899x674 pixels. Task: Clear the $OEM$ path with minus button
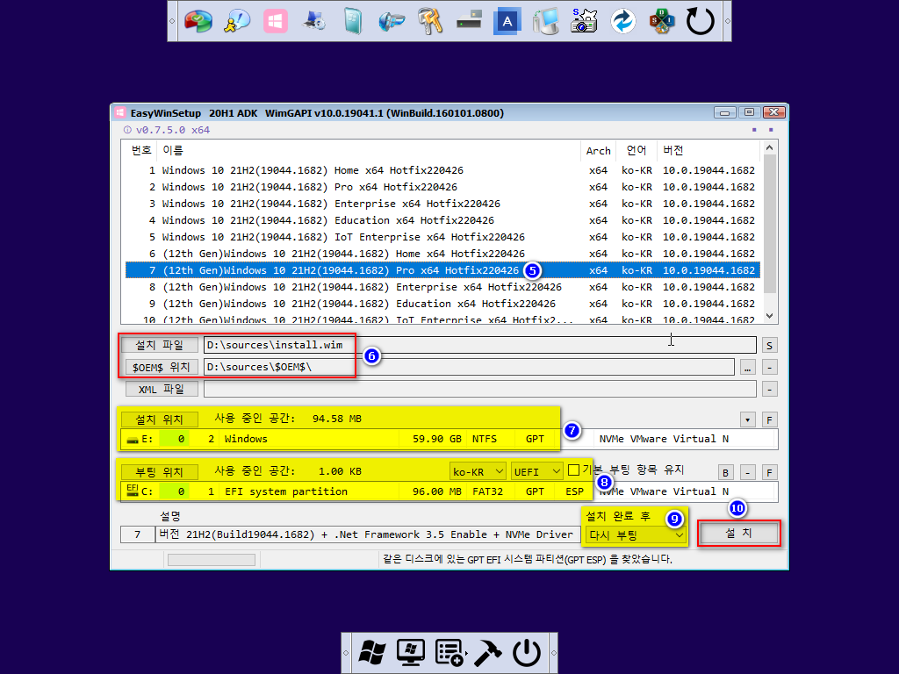pyautogui.click(x=769, y=368)
